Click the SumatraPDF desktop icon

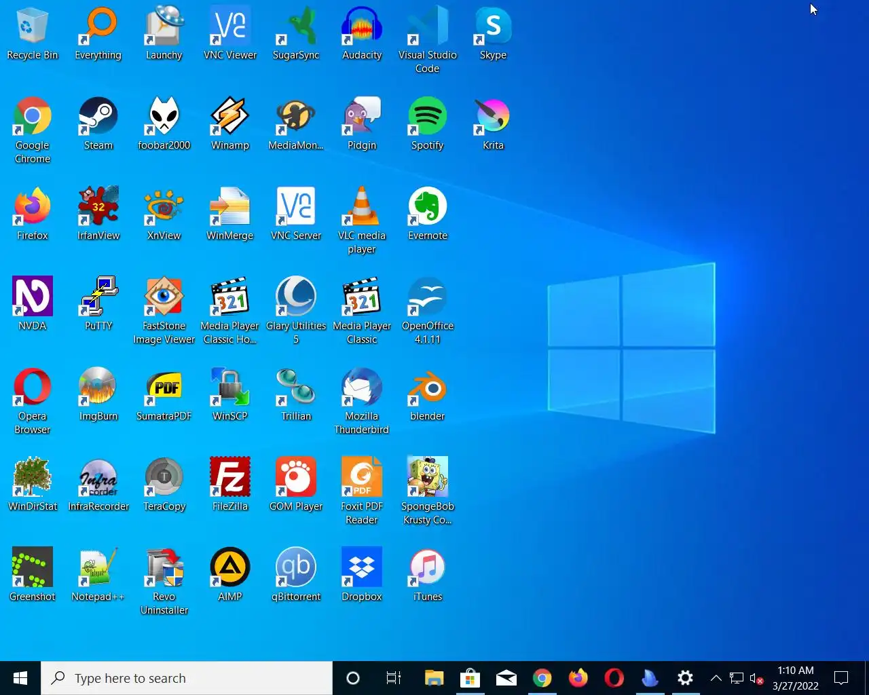tap(164, 395)
